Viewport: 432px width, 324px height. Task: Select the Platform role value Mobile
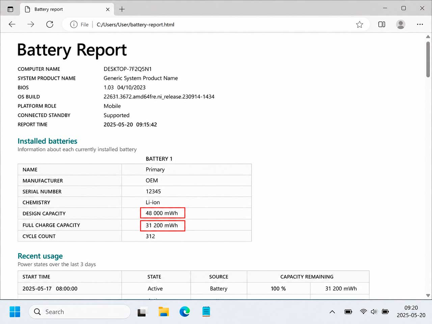pos(112,106)
